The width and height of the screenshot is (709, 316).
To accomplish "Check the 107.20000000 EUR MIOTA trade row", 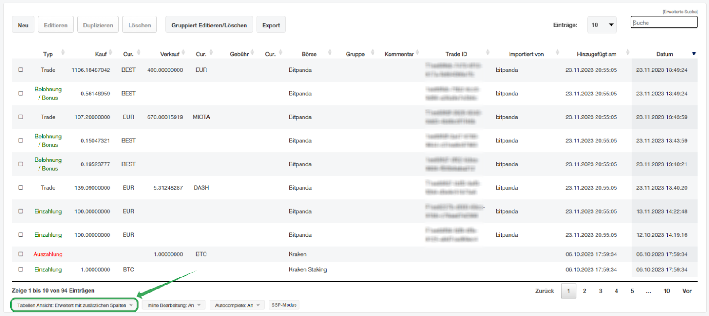I will tap(20, 117).
